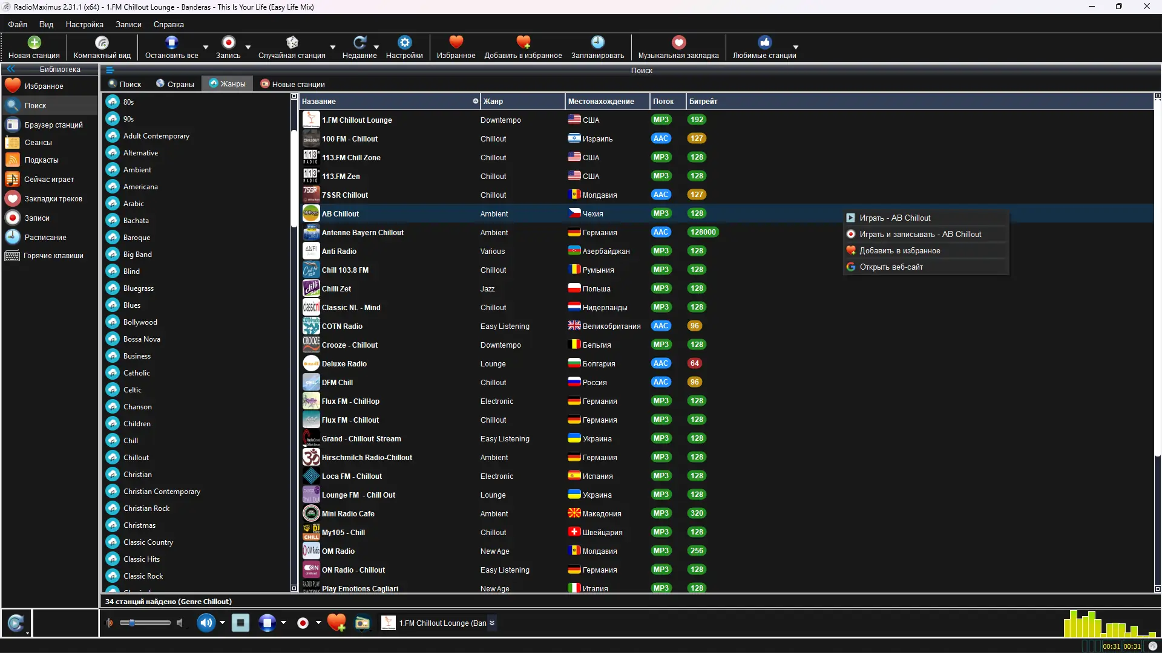Viewport: 1162px width, 653px height.
Task: Click Stop all stations toolbar icon
Action: [171, 42]
